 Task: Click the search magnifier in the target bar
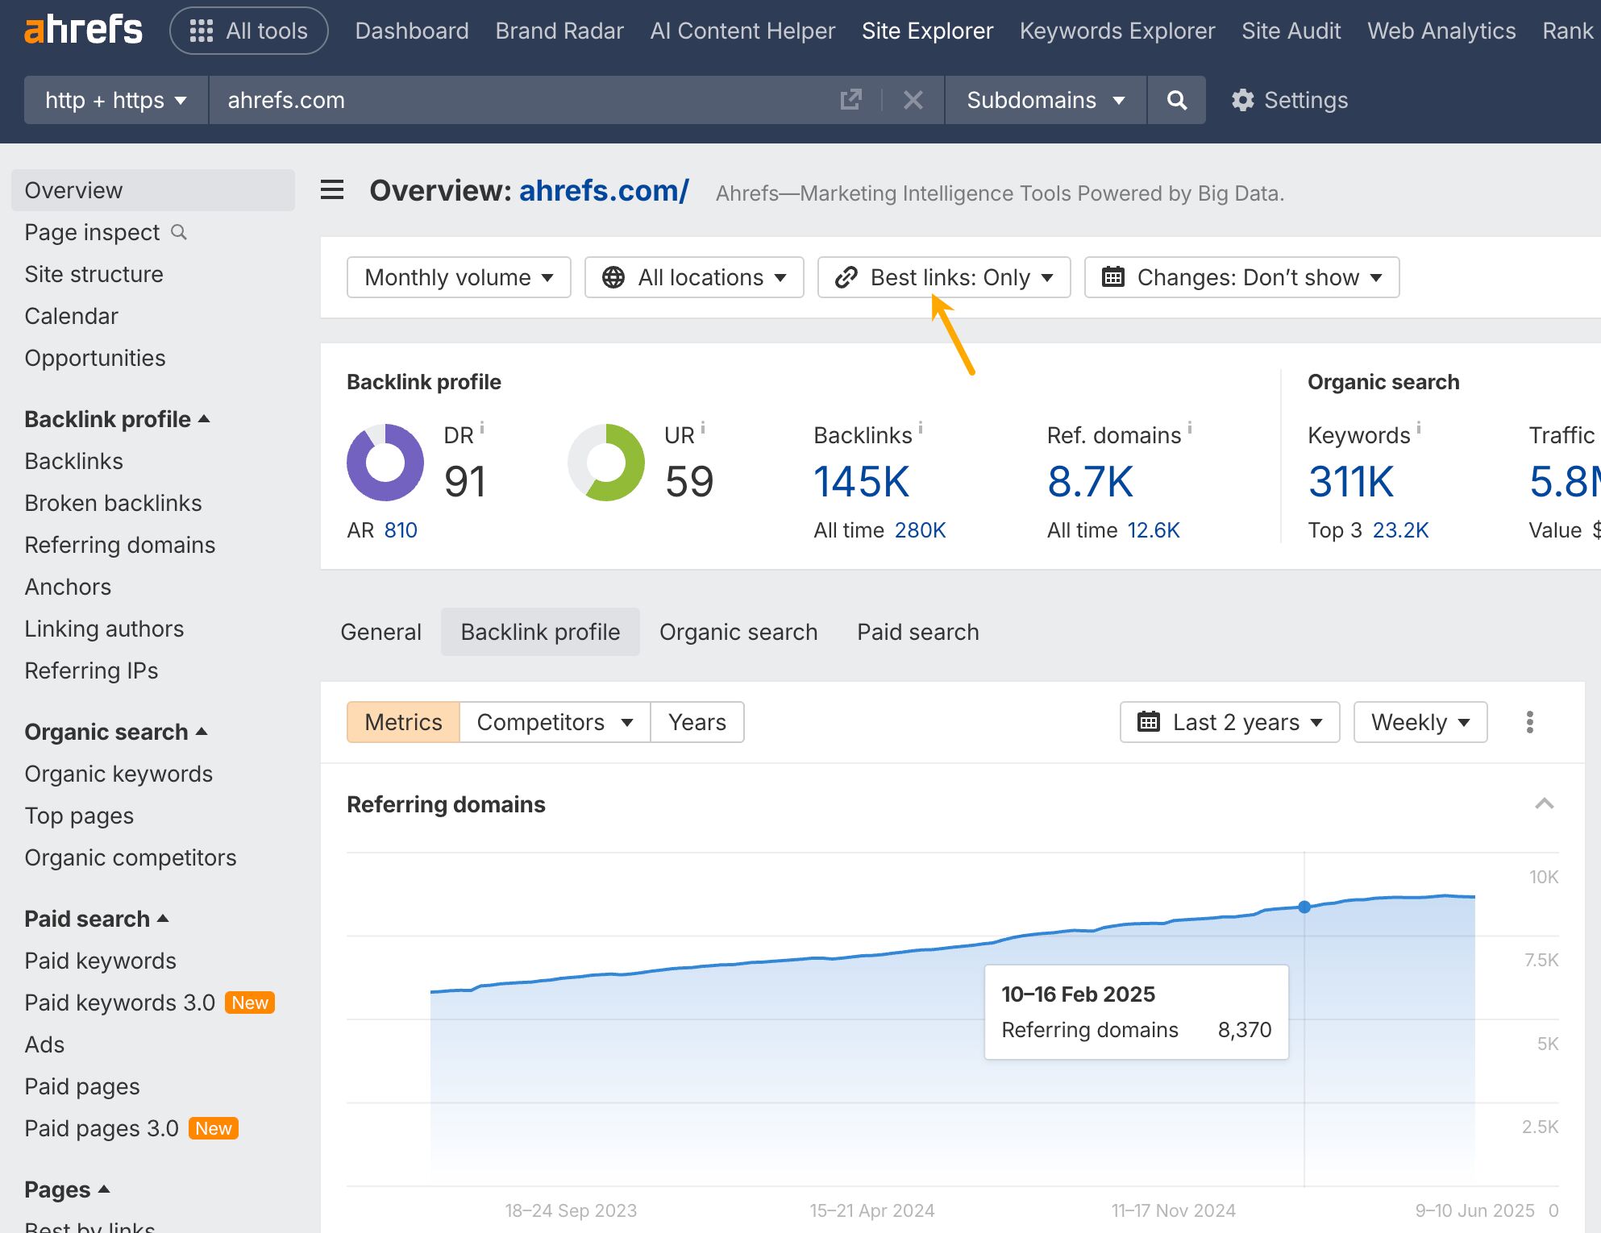pos(1176,100)
